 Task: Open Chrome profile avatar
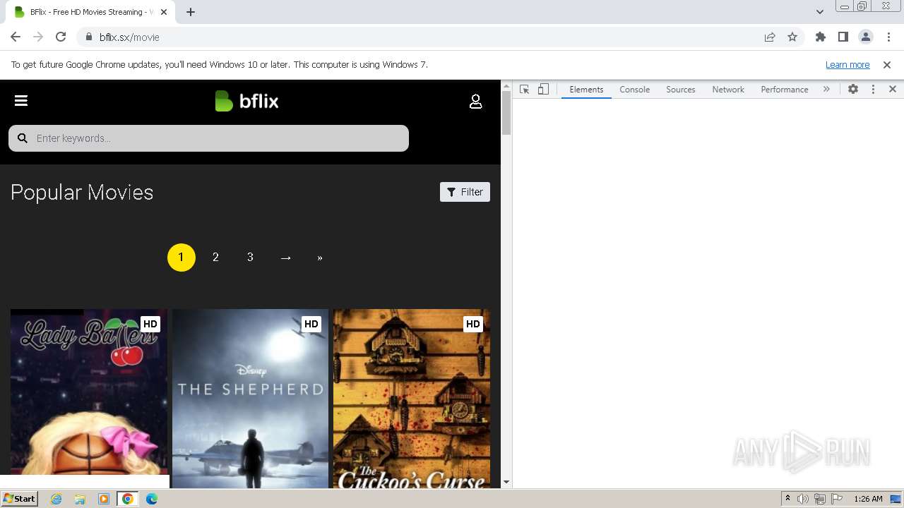pyautogui.click(x=866, y=37)
